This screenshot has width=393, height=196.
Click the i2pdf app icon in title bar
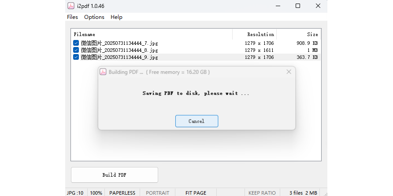[x=70, y=6]
